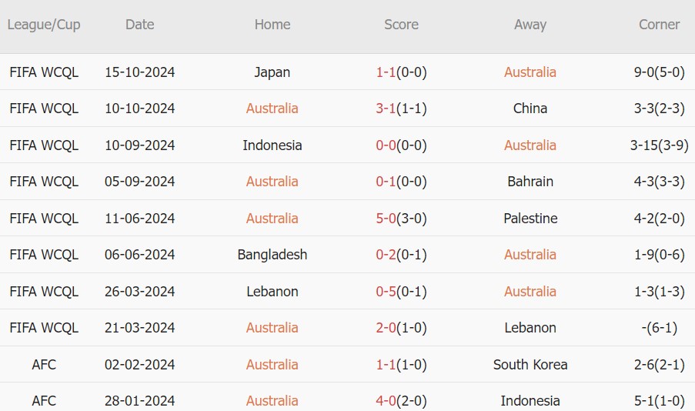Select the Away column header
This screenshot has height=411, width=695.
tap(530, 25)
